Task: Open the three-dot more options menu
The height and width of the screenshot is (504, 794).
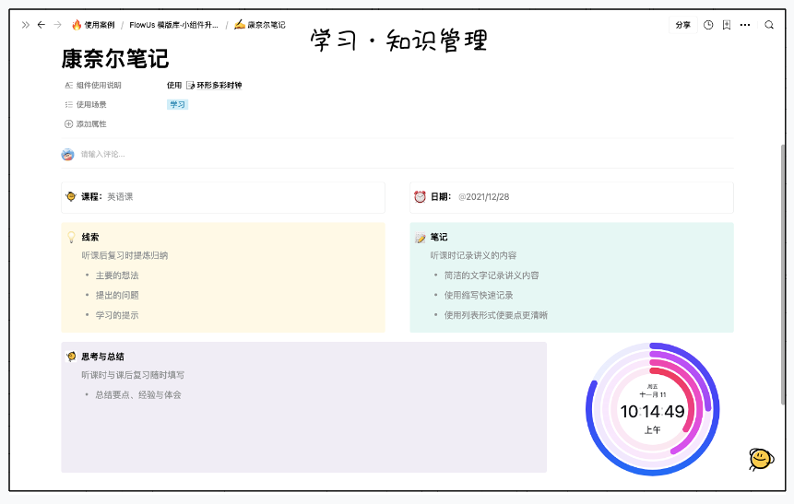Action: (x=745, y=25)
